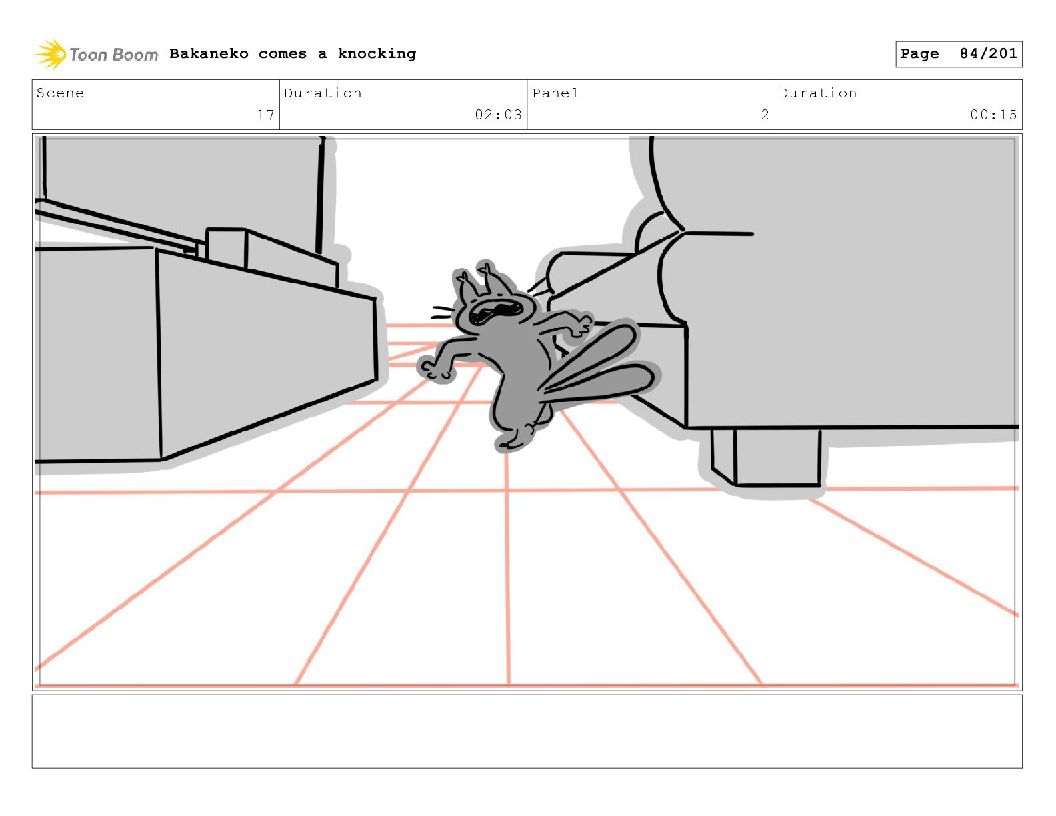The height and width of the screenshot is (816, 1056).
Task: Select the title 'Bakaneko comes a knocking'
Action: tap(293, 53)
